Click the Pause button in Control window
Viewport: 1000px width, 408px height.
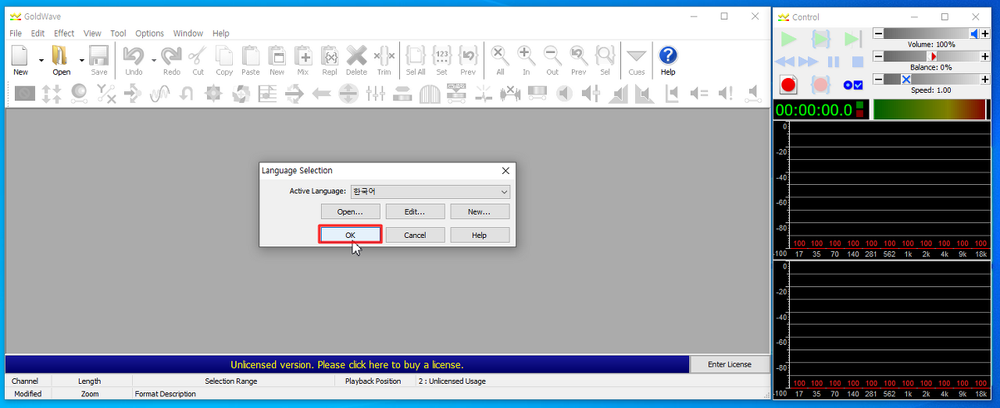point(834,62)
